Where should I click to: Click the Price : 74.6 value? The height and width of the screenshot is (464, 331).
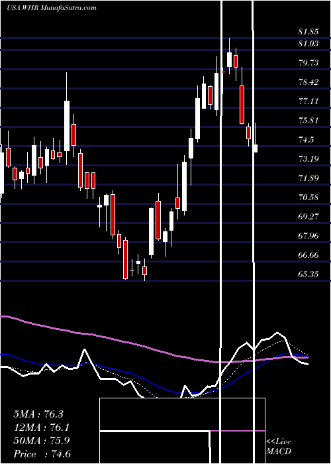pos(42,454)
